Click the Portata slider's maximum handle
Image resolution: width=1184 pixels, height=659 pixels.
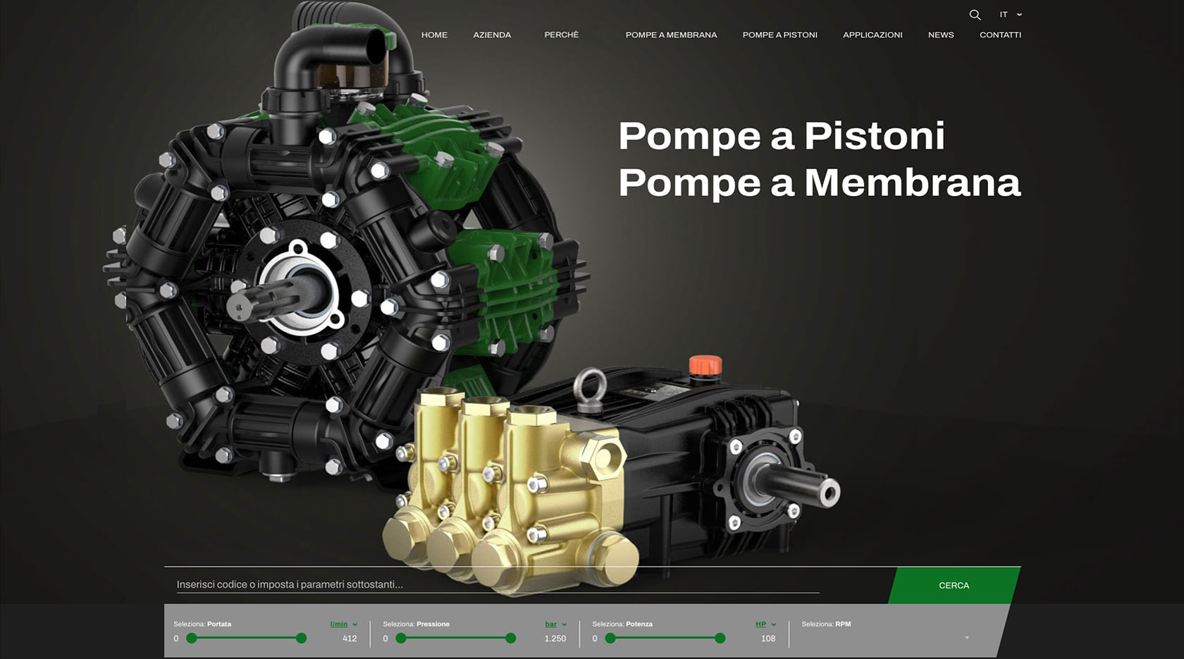pos(302,639)
